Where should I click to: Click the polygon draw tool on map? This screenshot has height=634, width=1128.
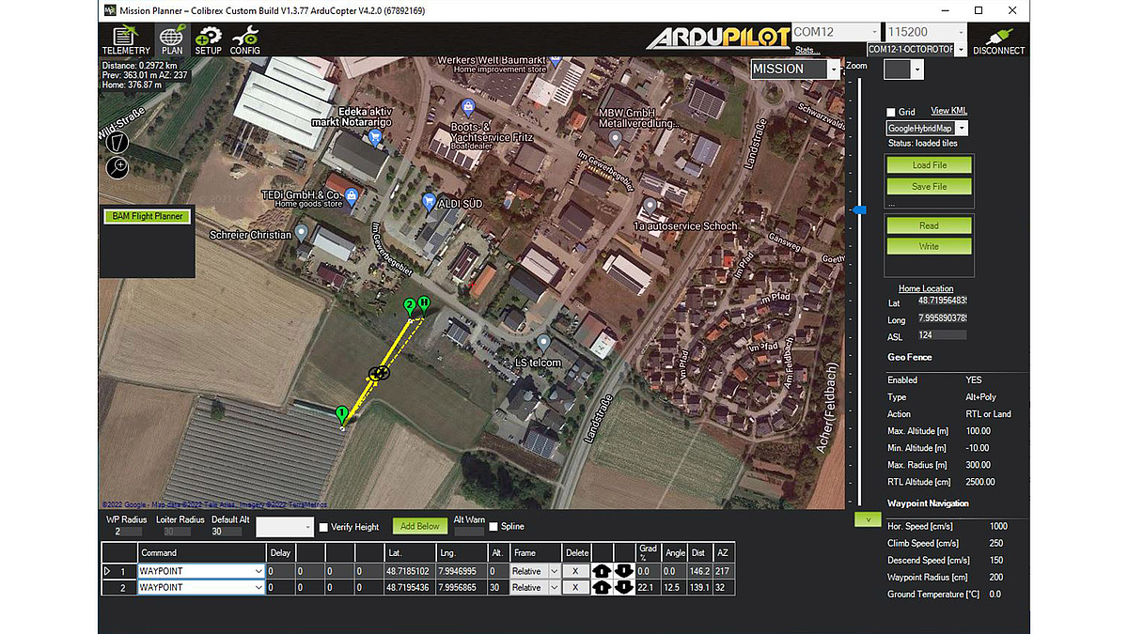(117, 141)
